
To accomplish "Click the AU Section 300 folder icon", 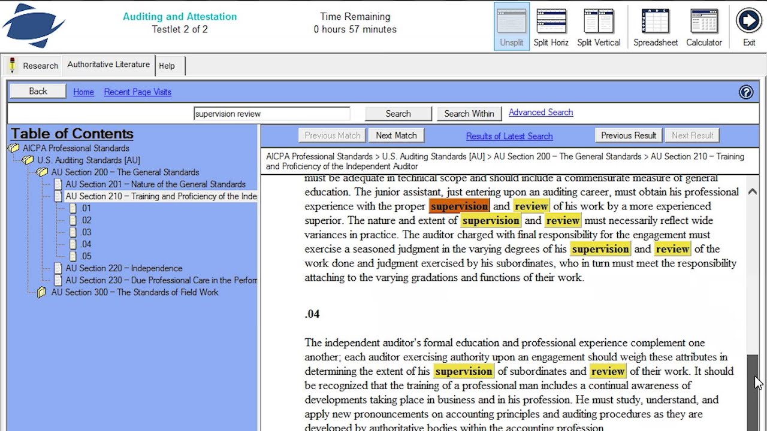I will pos(41,292).
